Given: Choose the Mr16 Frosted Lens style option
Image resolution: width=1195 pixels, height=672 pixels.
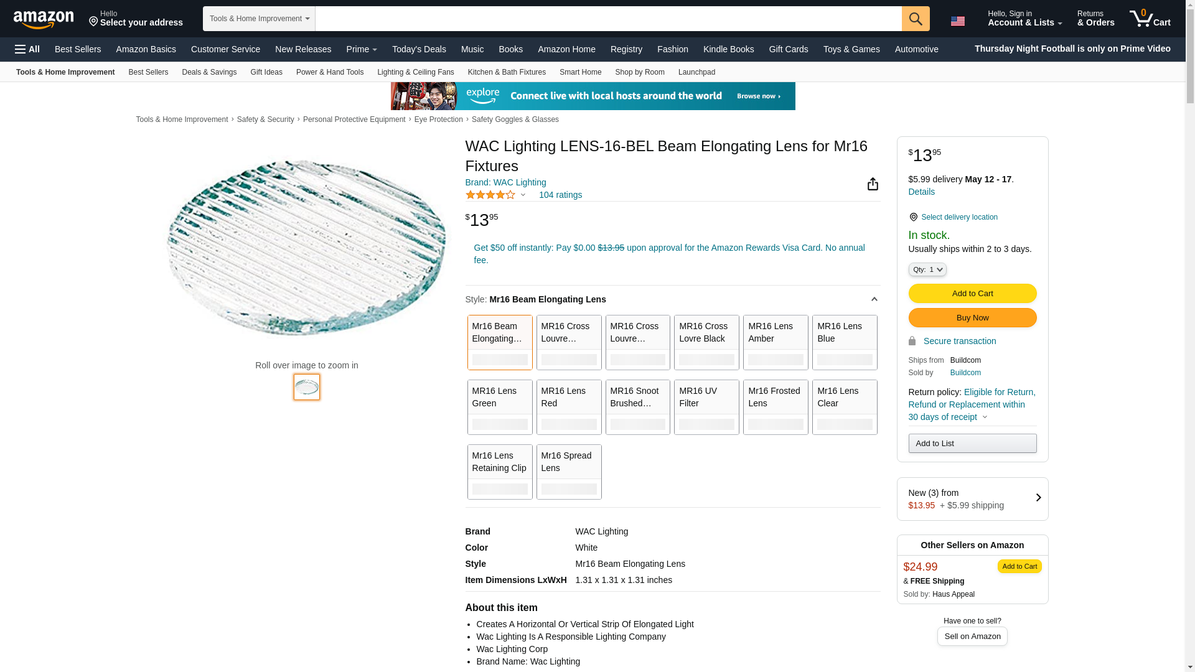Looking at the screenshot, I should click(x=775, y=407).
